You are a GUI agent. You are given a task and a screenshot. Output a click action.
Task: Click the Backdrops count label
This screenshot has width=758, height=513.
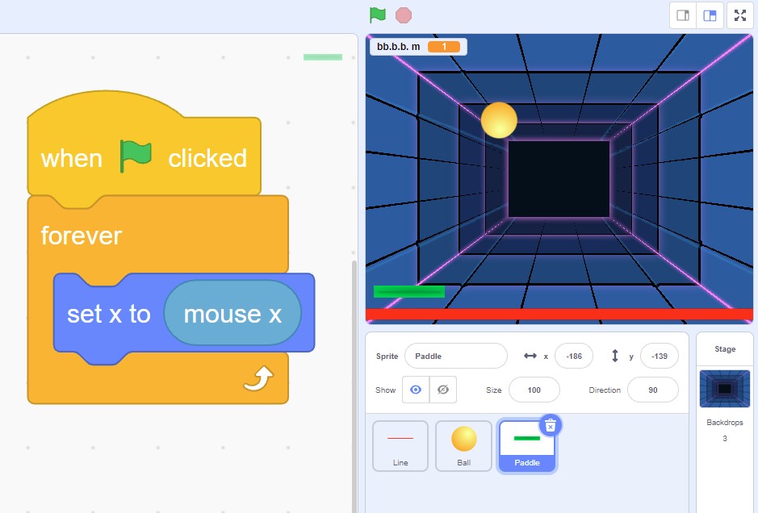coord(725,422)
